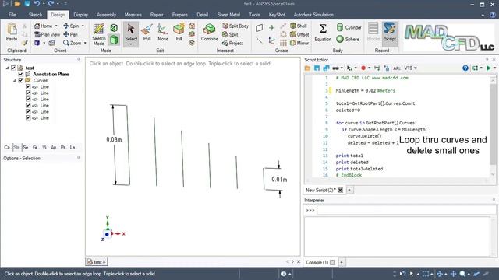The image size is (499, 280).
Task: Expand Spin options dropdown
Action: coord(83,26)
